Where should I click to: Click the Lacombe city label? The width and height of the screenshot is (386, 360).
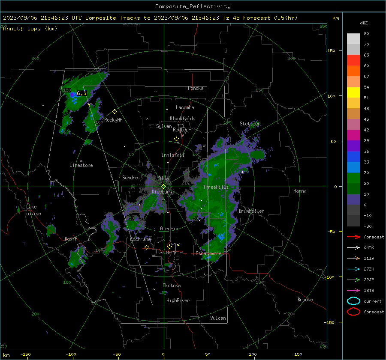pos(185,107)
